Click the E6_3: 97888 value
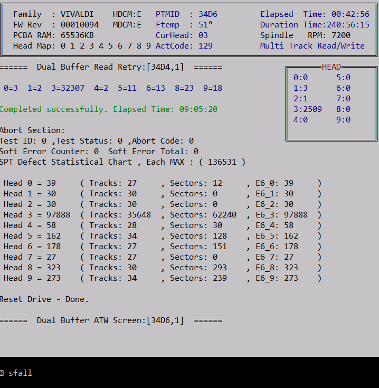This screenshot has height=388, width=379. [281, 215]
